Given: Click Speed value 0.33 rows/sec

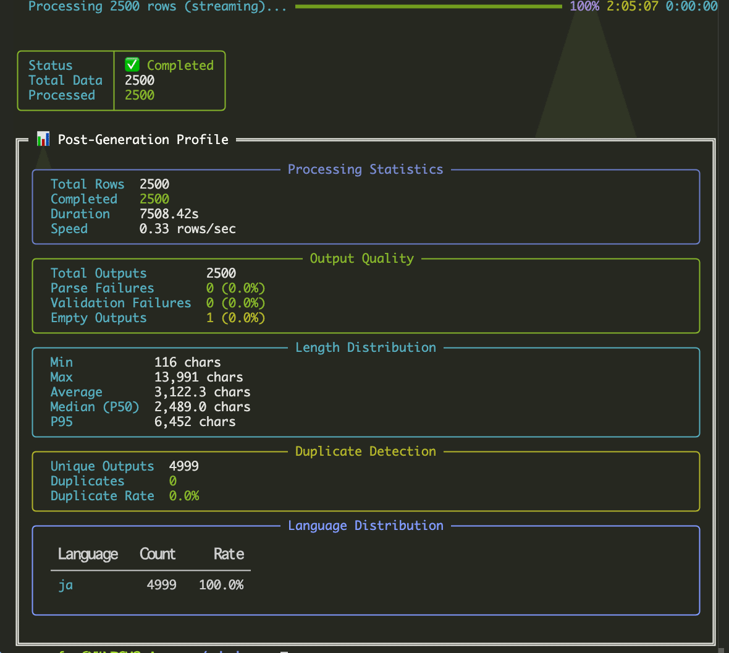Looking at the screenshot, I should (x=188, y=229).
